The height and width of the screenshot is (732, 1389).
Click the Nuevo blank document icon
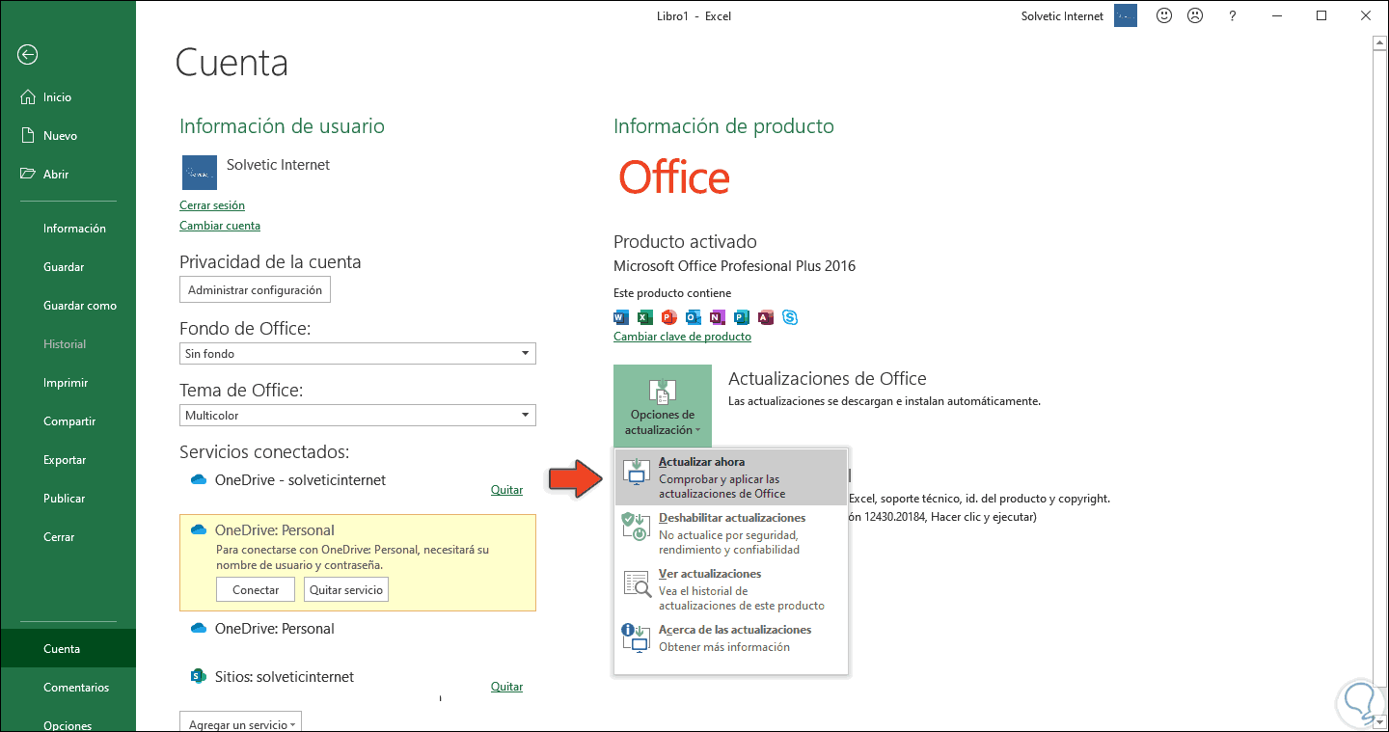[x=27, y=136]
